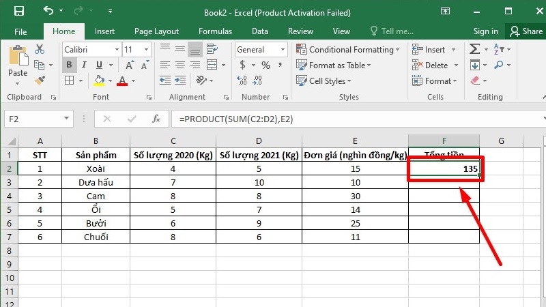Open the General number format dropdown
This screenshot has height=307, width=546.
point(283,49)
